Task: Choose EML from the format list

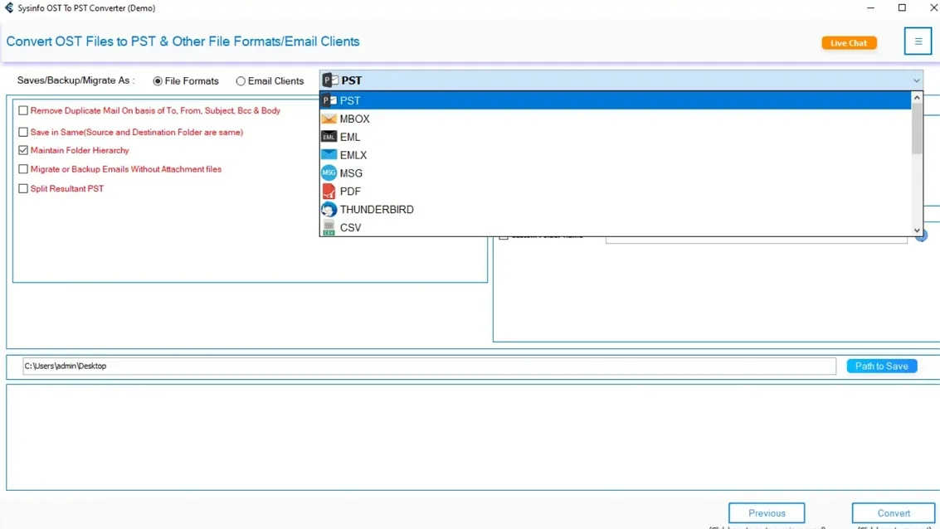Action: pyautogui.click(x=616, y=137)
